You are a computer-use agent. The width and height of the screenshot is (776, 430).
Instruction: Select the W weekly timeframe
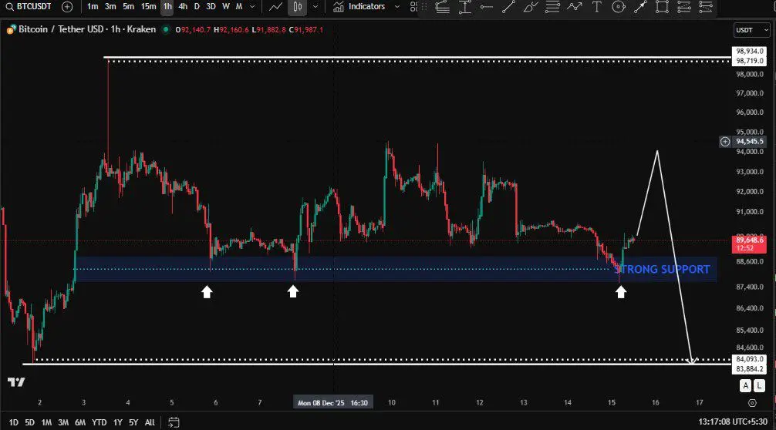point(226,6)
